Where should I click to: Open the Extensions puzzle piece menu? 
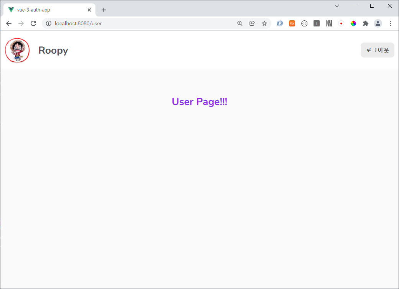click(x=365, y=23)
